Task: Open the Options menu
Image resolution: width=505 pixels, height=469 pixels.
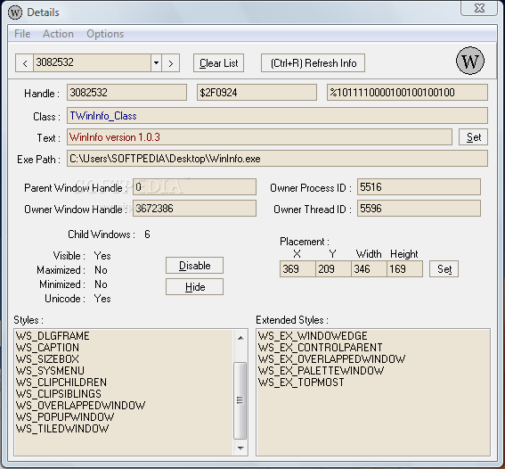Action: click(x=105, y=34)
